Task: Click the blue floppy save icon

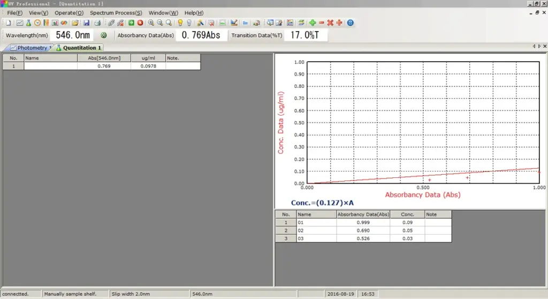Action: coord(86,23)
